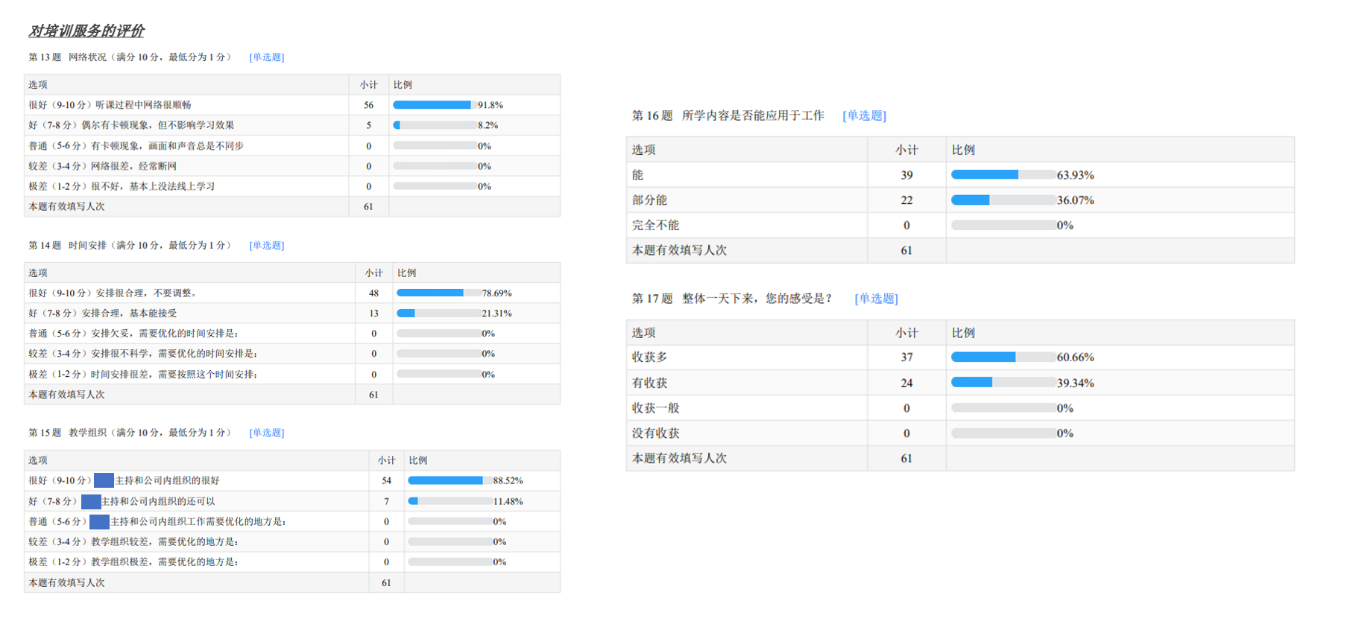Select the row 较差 网络很差，经常断网

292,166
